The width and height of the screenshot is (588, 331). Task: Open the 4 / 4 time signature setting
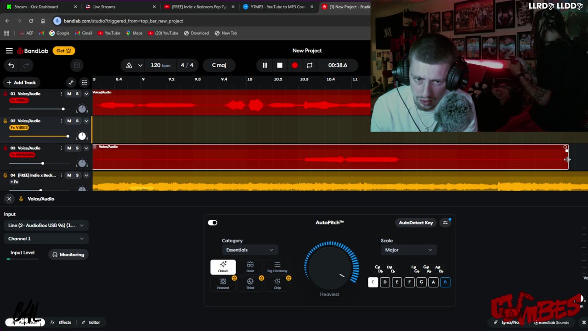point(187,65)
